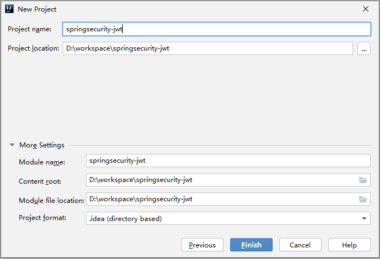380x259 pixels.
Task: Click the Module file location path field
Action: tap(228, 199)
